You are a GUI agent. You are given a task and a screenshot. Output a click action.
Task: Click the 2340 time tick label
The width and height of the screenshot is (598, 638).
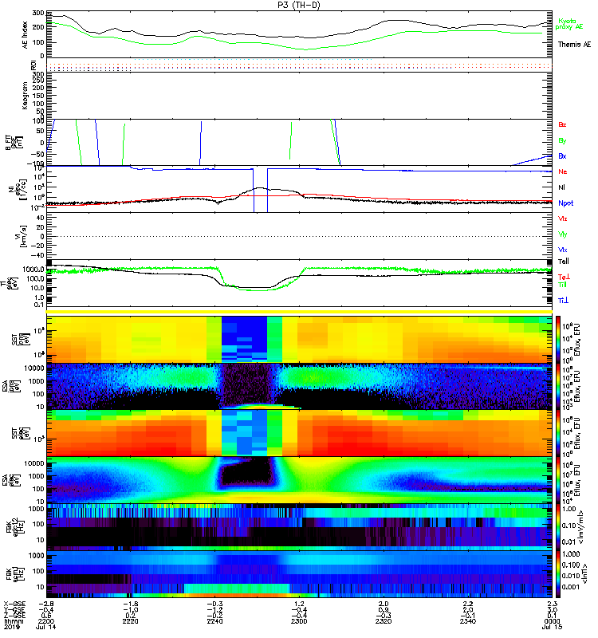[x=468, y=621]
